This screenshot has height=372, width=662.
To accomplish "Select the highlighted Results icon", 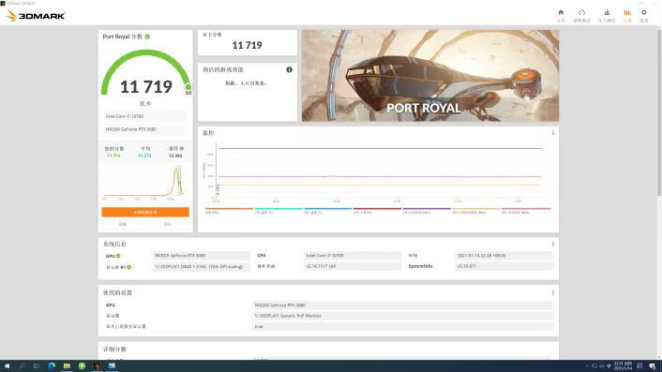I will point(627,13).
